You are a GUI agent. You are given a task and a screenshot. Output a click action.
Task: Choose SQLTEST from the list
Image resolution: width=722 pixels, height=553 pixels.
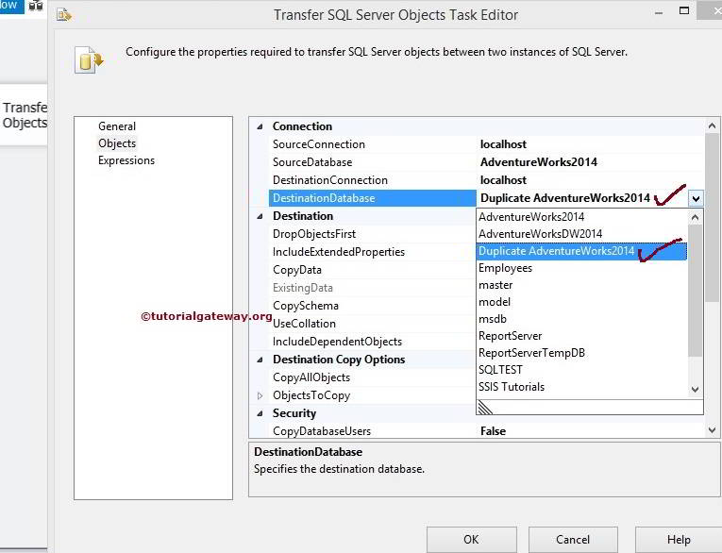pyautogui.click(x=582, y=370)
